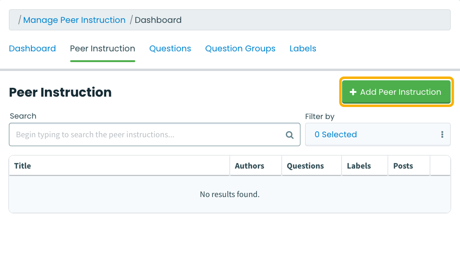Go to the Questions tab

click(x=170, y=49)
